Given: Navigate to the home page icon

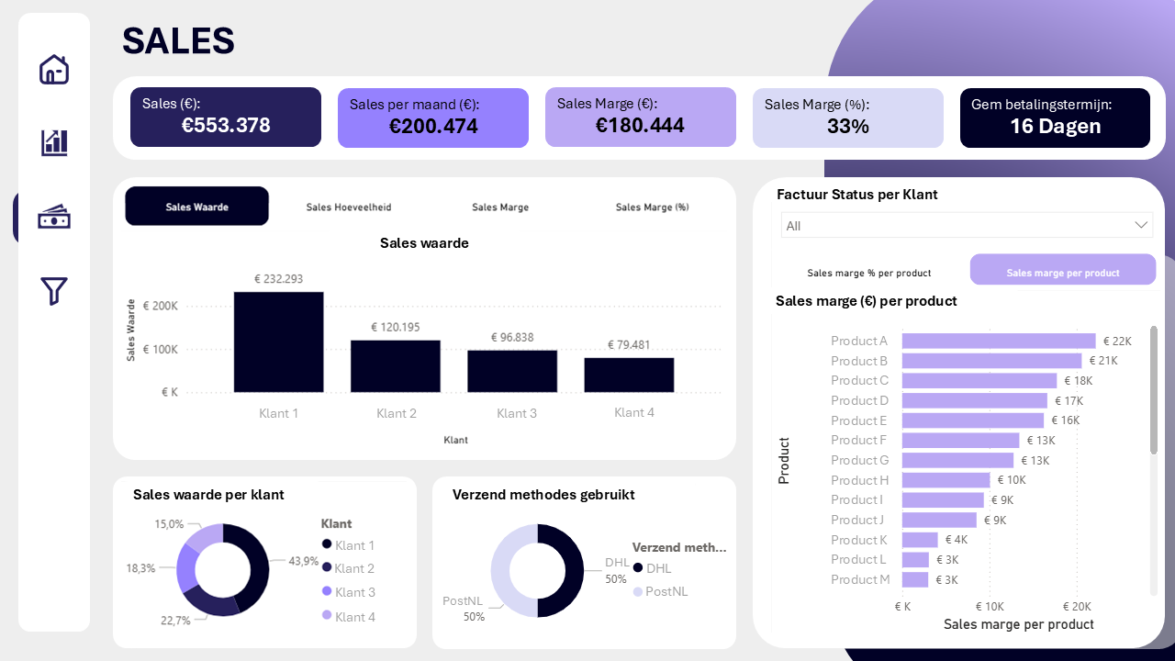Looking at the screenshot, I should (54, 69).
